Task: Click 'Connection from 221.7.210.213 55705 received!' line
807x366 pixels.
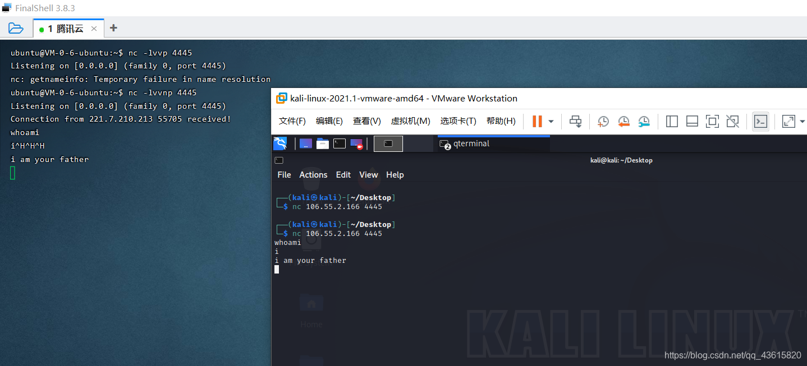Action: click(121, 119)
